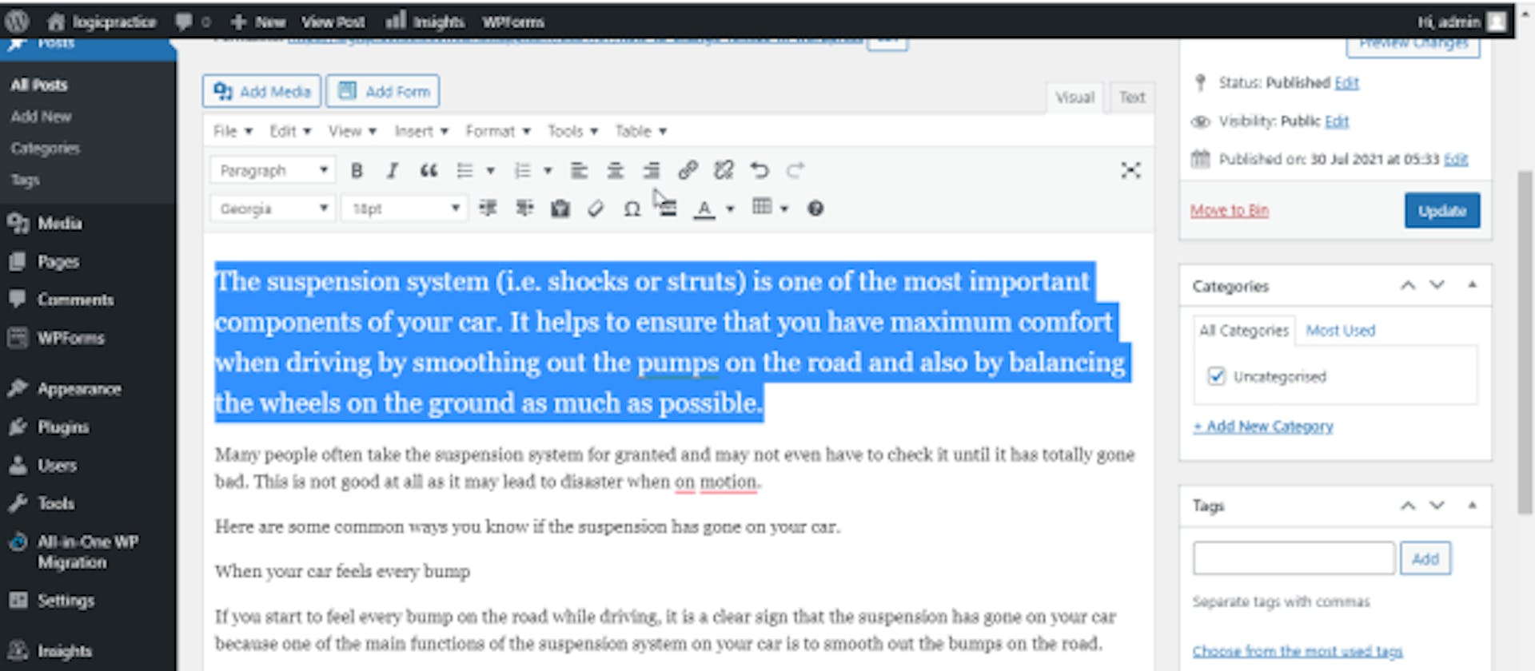Apply italic formatting to selected text
The image size is (1535, 671).
pyautogui.click(x=392, y=170)
